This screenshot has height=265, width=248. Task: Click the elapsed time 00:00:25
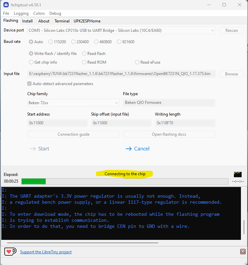[x=11, y=181]
